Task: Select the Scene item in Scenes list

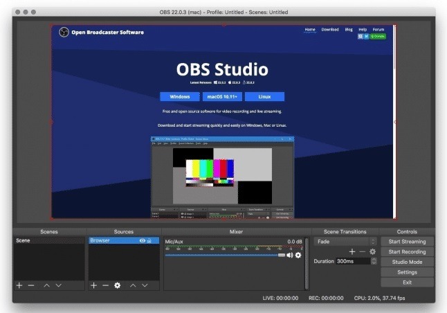Action: pyautogui.click(x=49, y=240)
